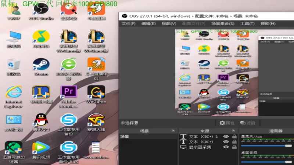The image size is (294, 165).
Task: Launch the WeGame desktop shortcut
Action: [x=96, y=95]
